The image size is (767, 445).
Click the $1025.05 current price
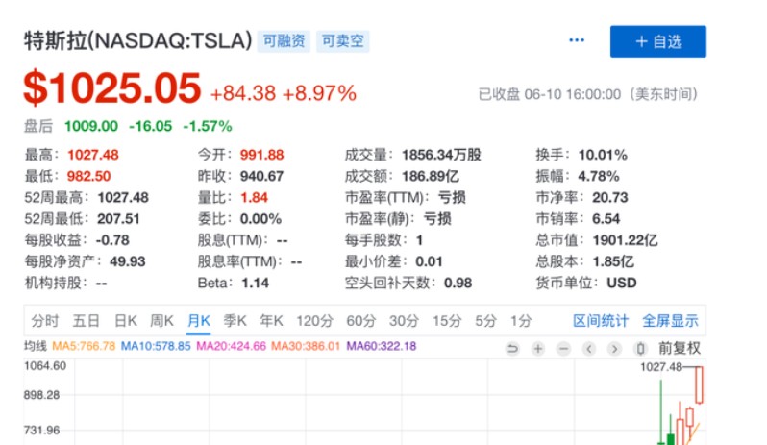112,88
